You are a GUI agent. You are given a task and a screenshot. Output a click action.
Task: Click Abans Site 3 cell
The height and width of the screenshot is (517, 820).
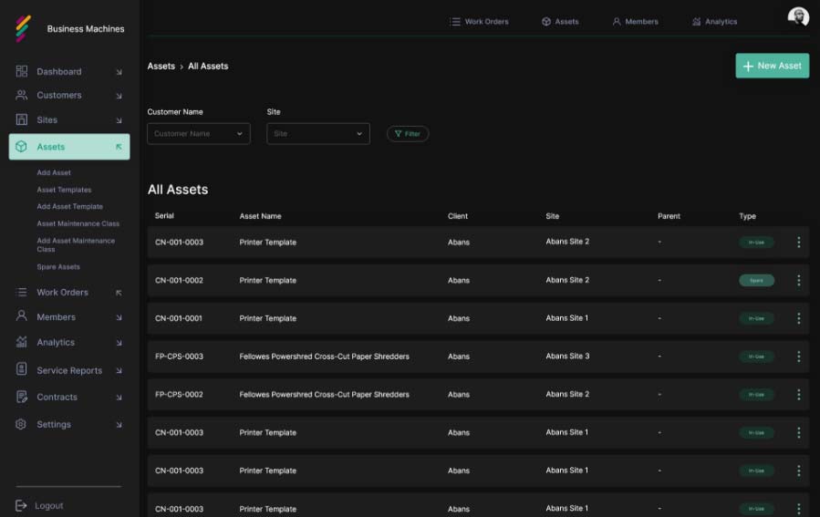pyautogui.click(x=567, y=356)
